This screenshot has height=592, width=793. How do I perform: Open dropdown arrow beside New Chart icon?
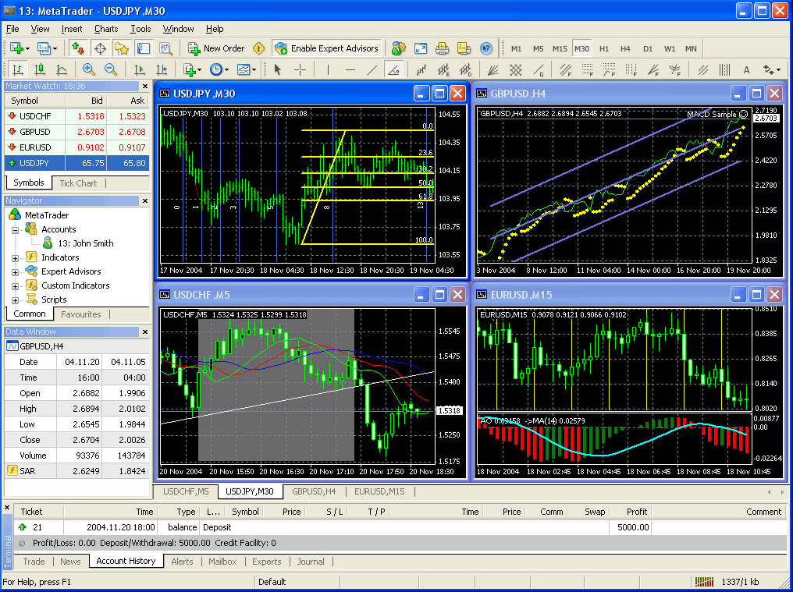pyautogui.click(x=28, y=48)
